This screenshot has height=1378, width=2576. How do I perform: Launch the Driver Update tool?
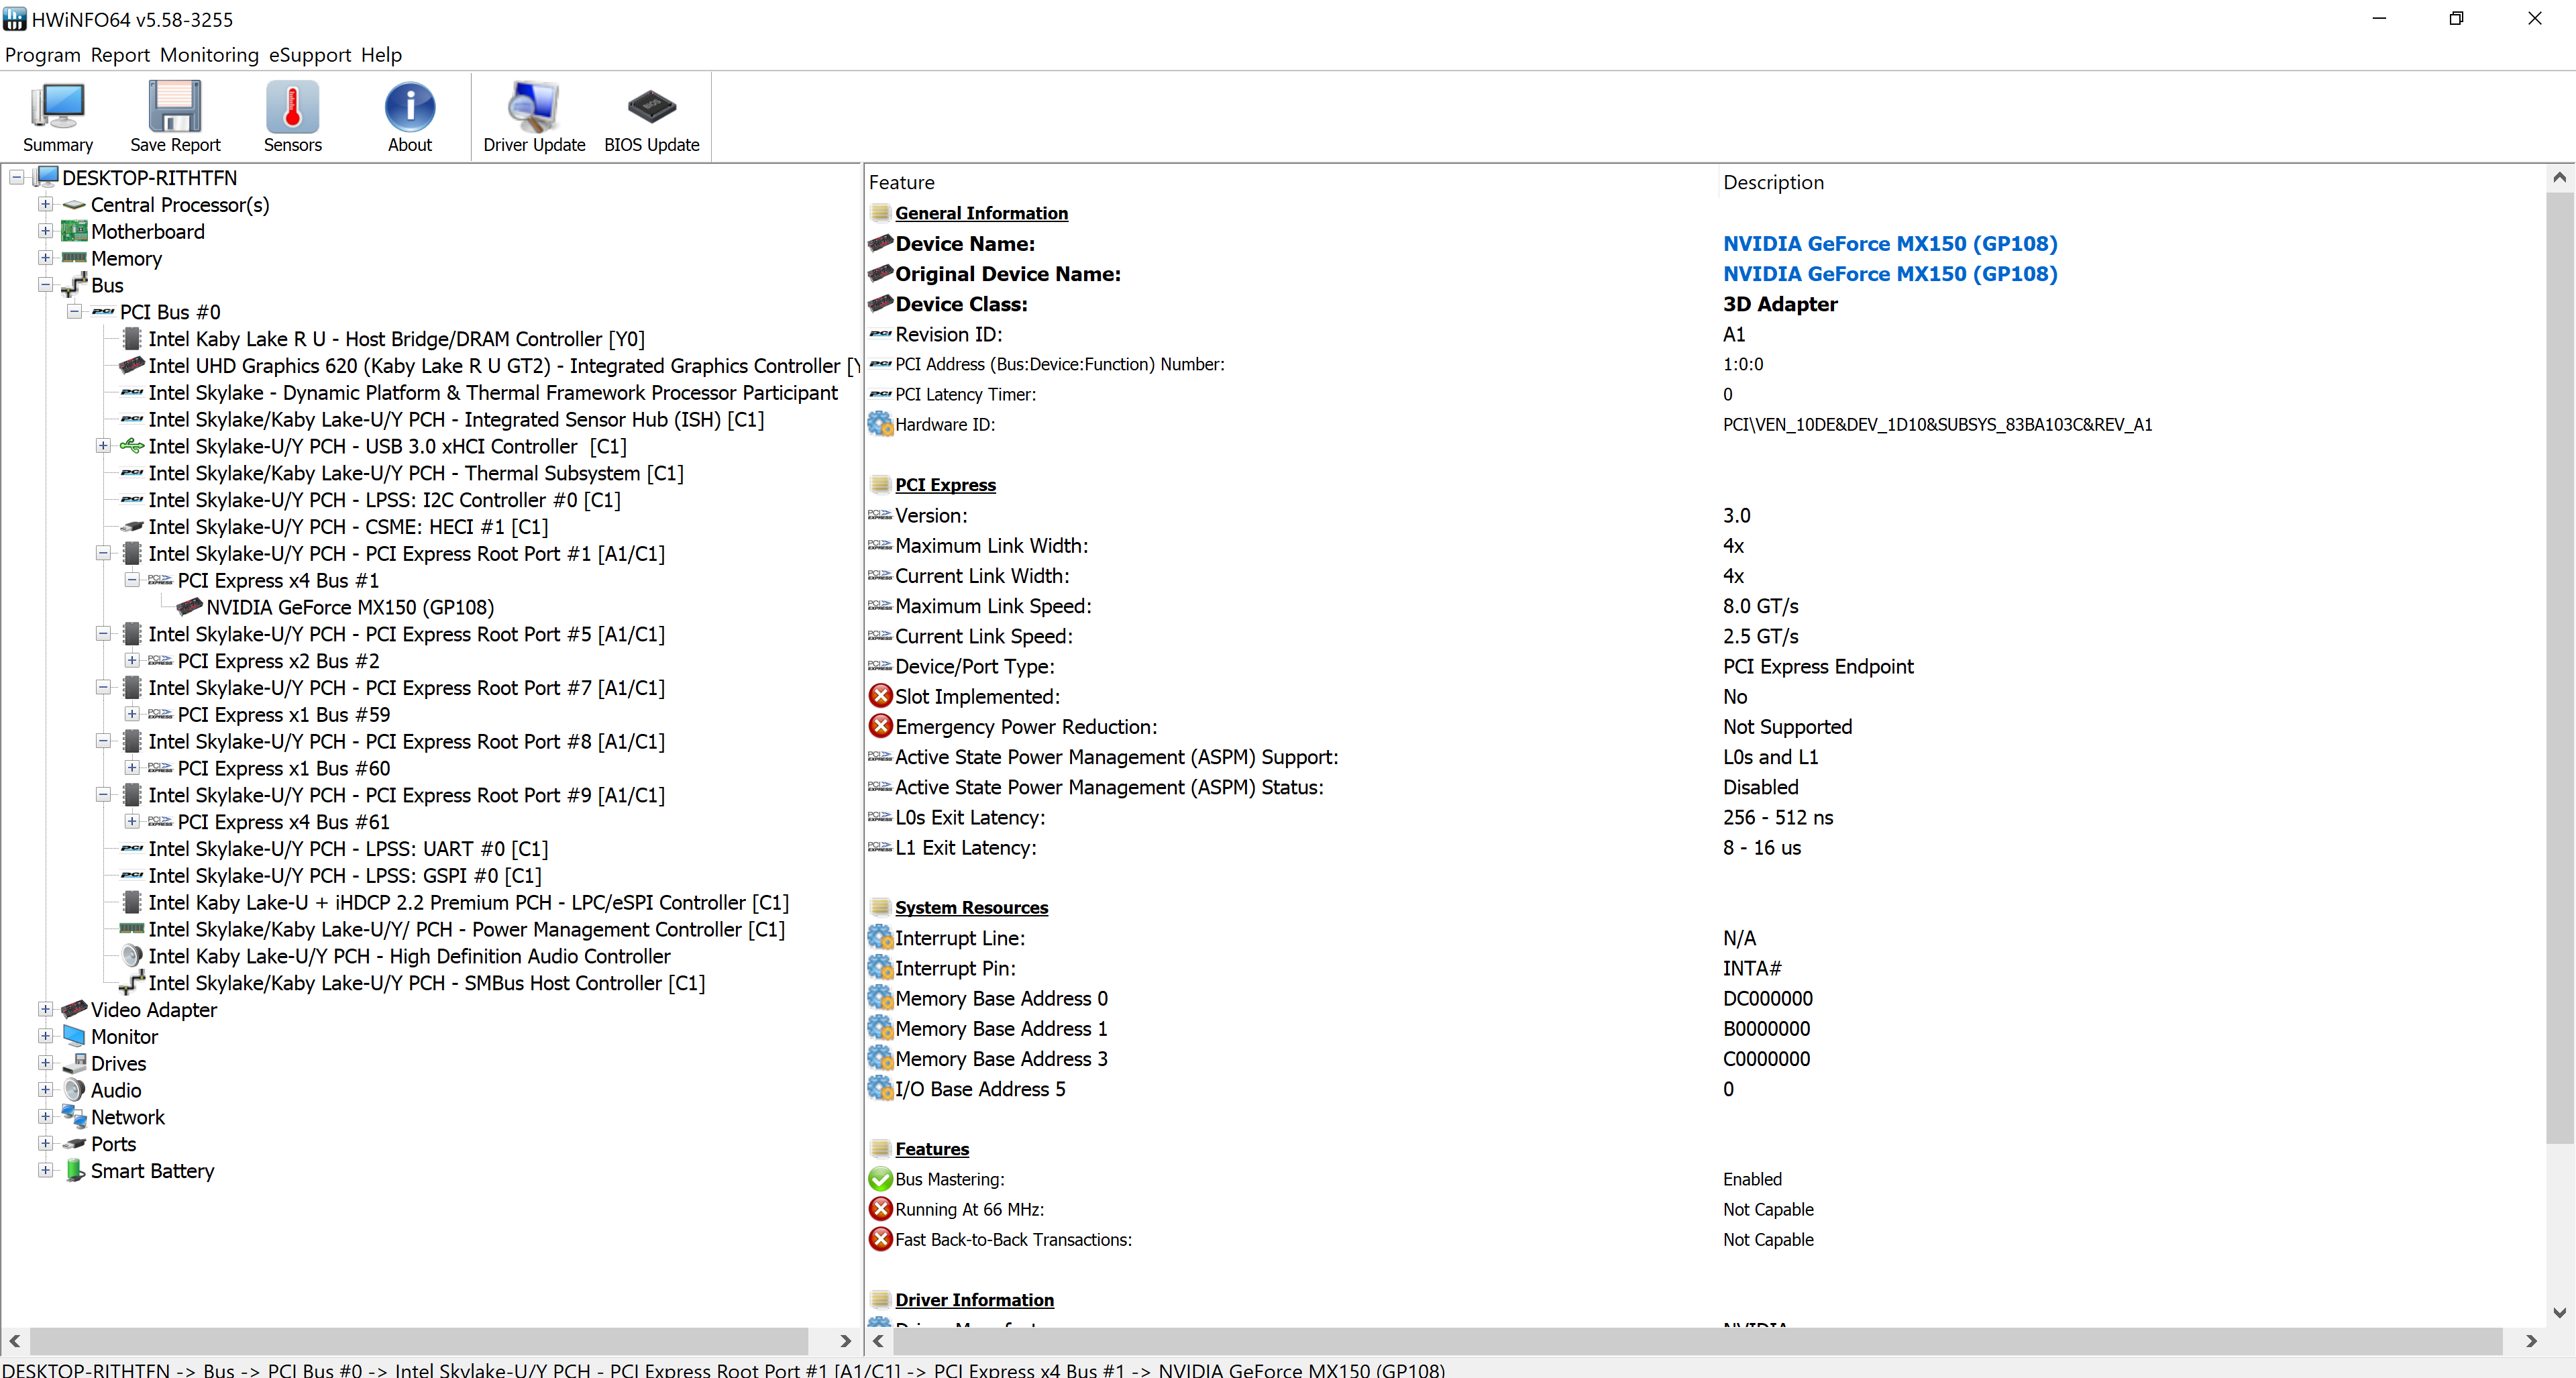tap(534, 118)
